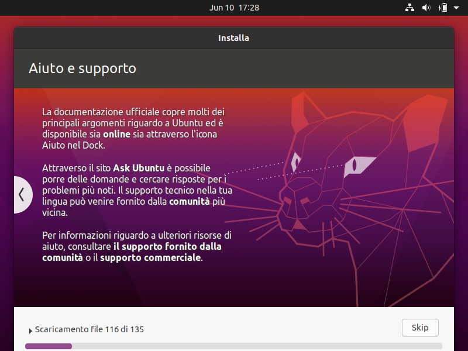The width and height of the screenshot is (468, 351).
Task: Click the 'Installa' window title bar
Action: pyautogui.click(x=234, y=37)
